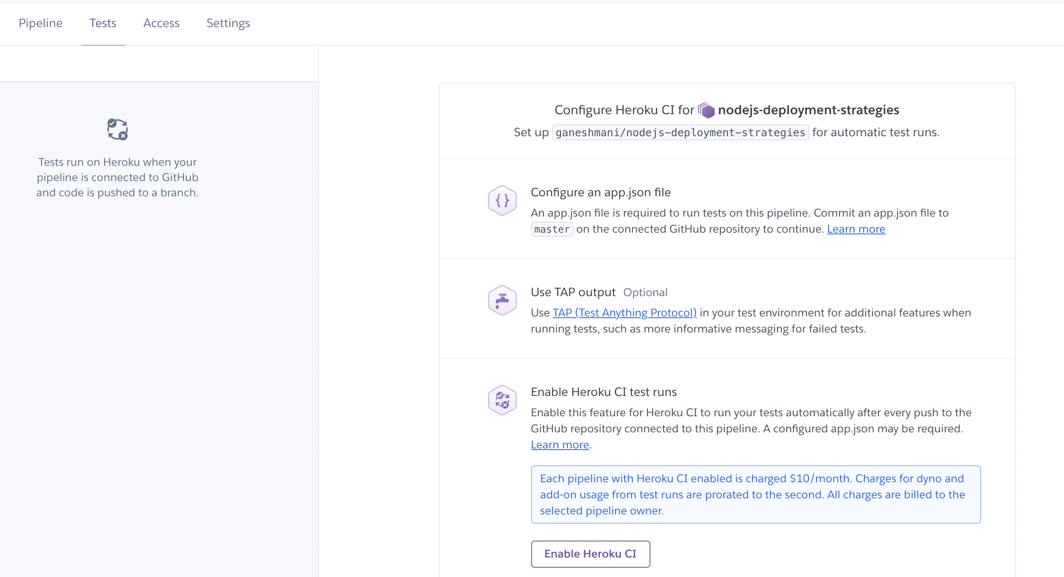Switch to the Access tab
1064x577 pixels.
[161, 23]
